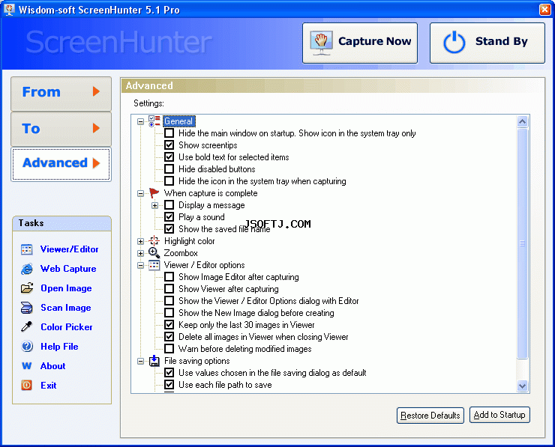Uncheck Use each file path to save
This screenshot has width=555, height=447.
pyautogui.click(x=169, y=385)
